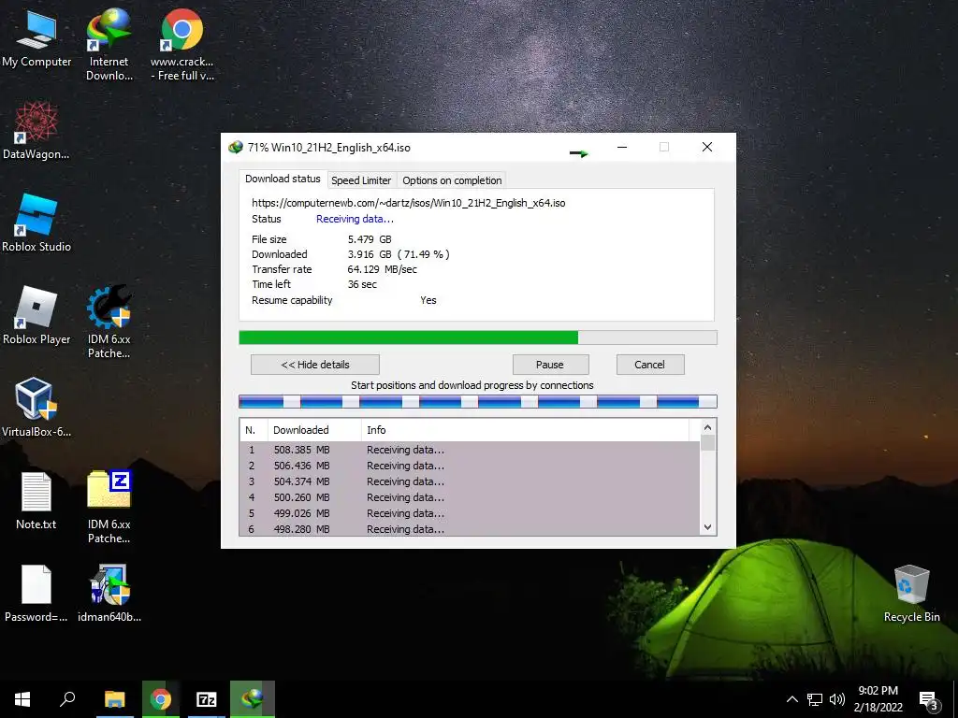Click the connections list scroll up arrow
The height and width of the screenshot is (718, 958).
707,427
